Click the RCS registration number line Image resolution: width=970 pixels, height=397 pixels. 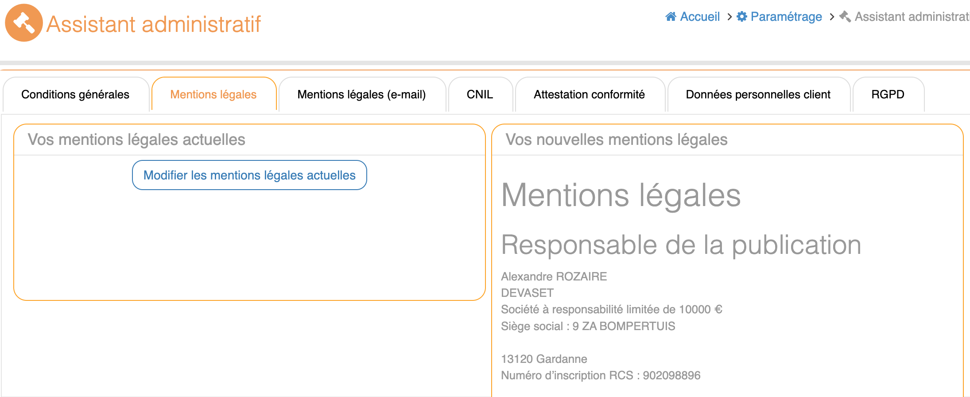[601, 375]
